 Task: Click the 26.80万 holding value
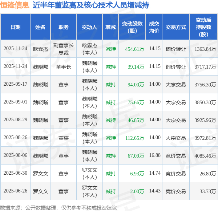[207, 174]
